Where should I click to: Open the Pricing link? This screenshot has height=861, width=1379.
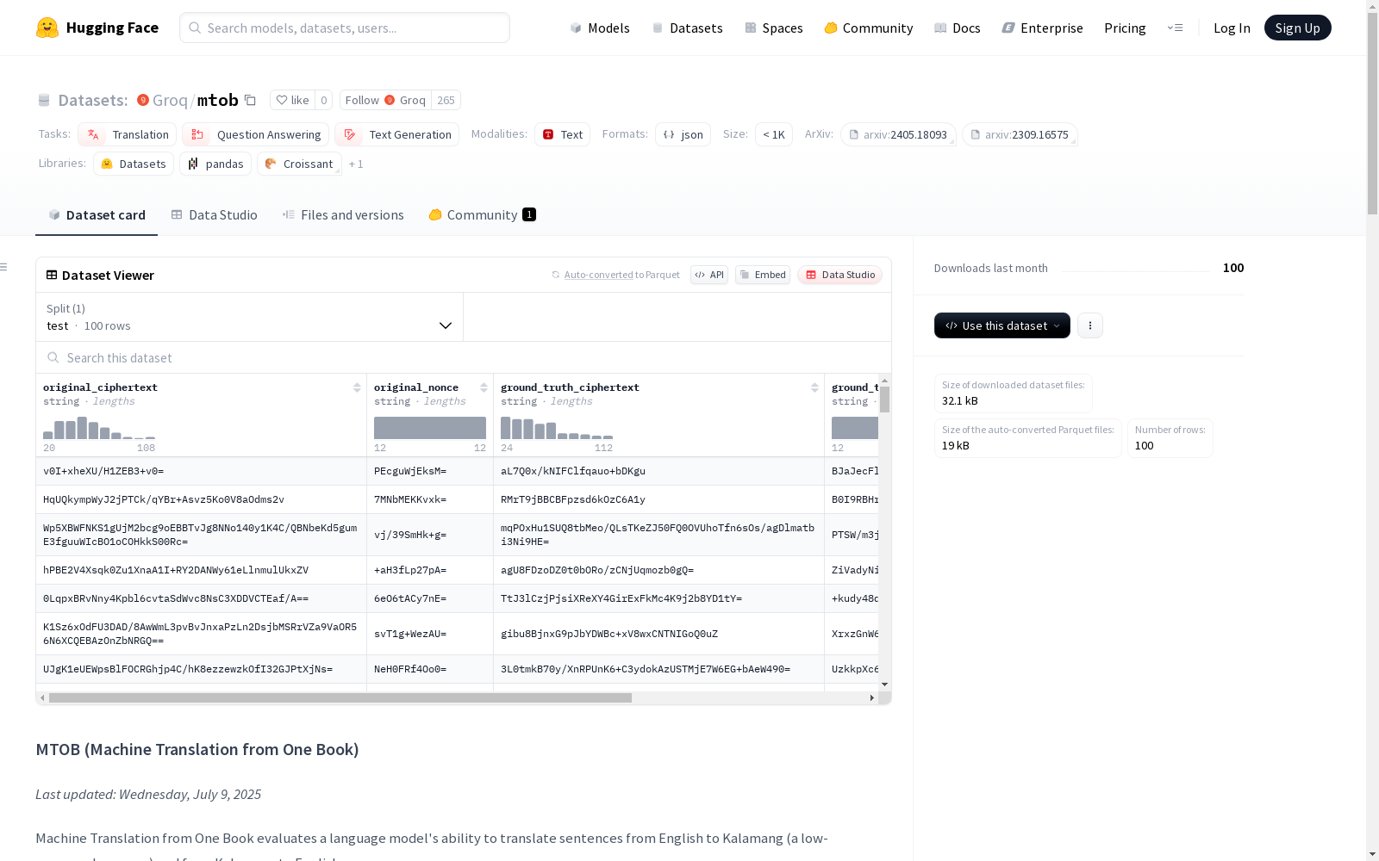1125,28
